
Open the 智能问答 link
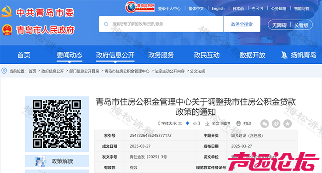click(x=302, y=8)
